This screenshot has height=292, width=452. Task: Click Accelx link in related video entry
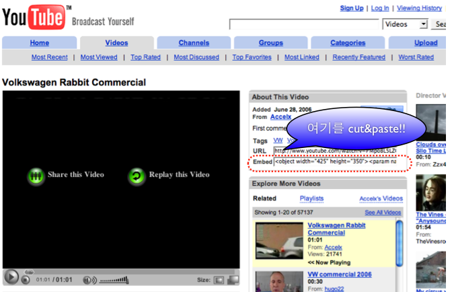click(x=333, y=248)
